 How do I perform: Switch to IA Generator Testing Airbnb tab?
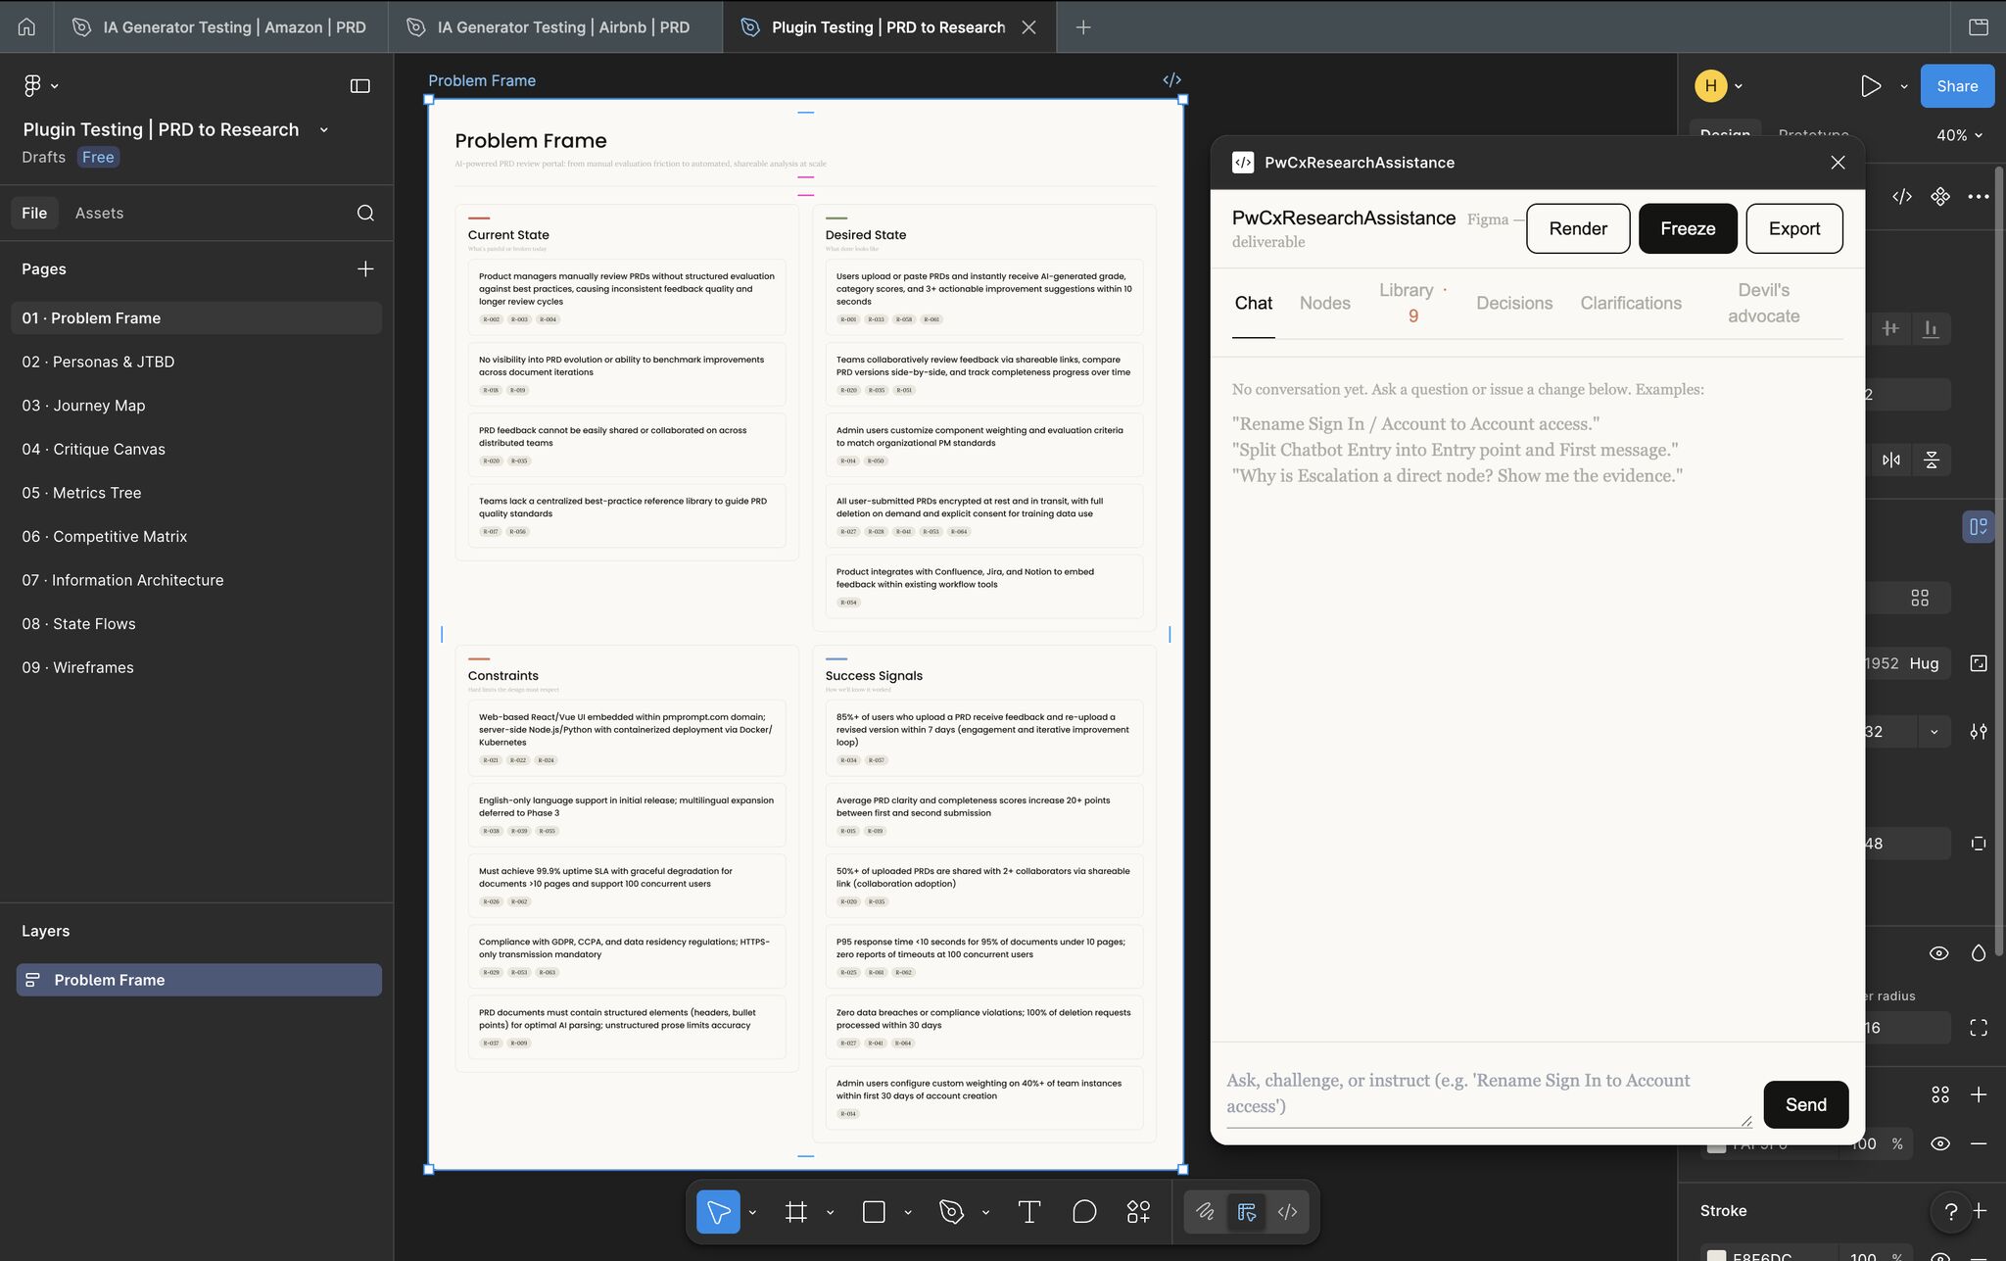555,27
